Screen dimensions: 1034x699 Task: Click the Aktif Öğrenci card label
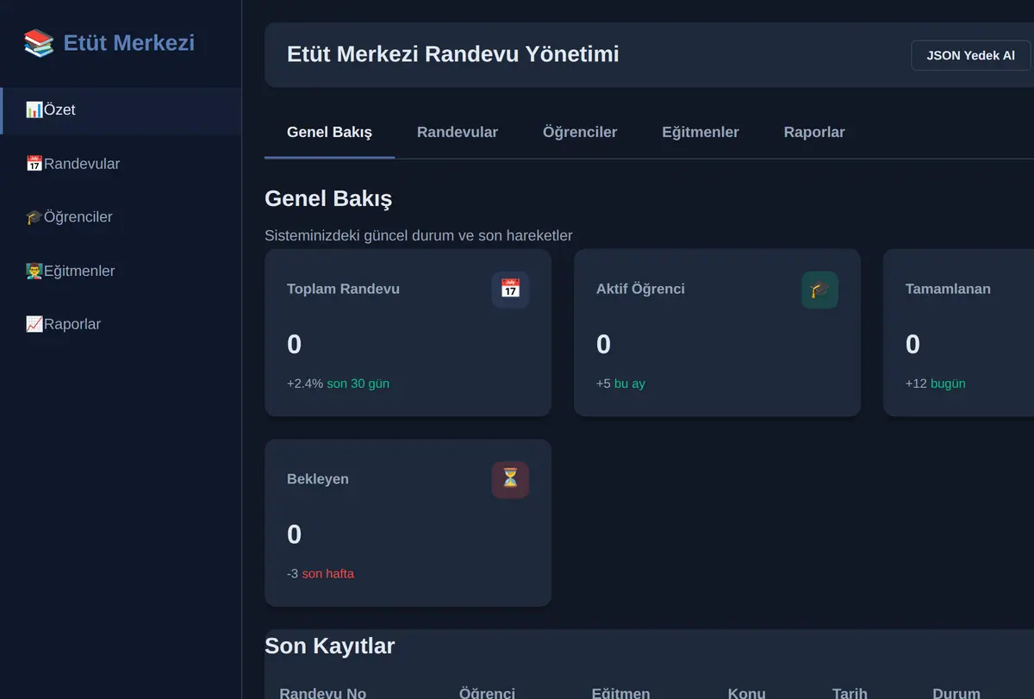640,289
